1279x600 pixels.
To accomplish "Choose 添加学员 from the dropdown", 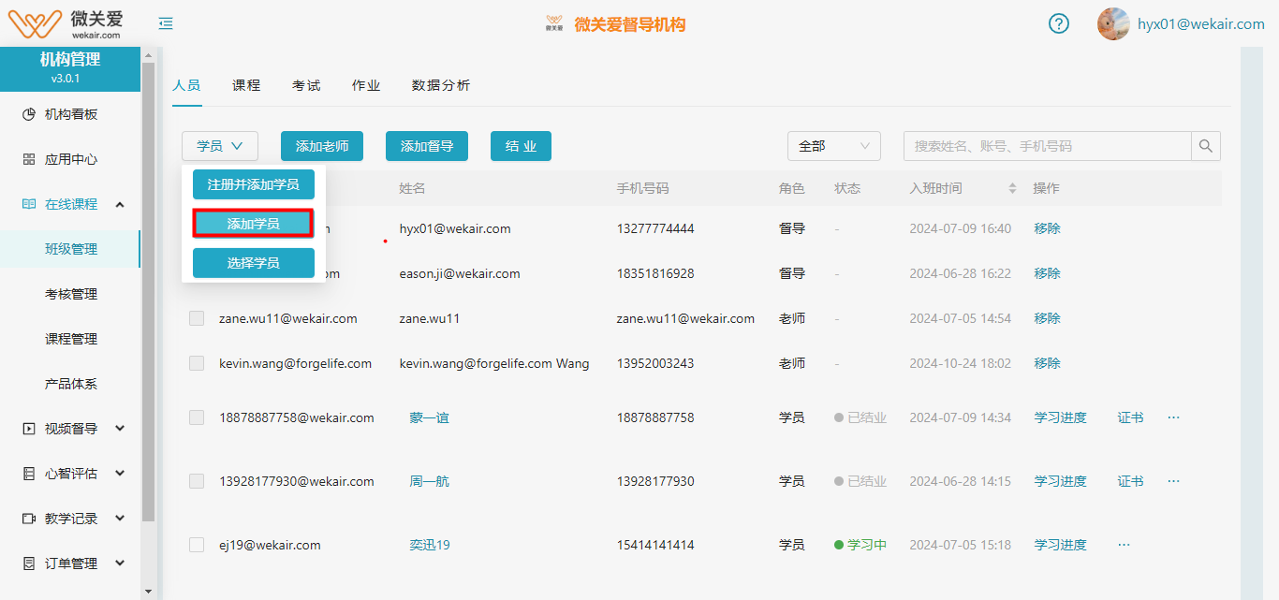I will coord(254,224).
